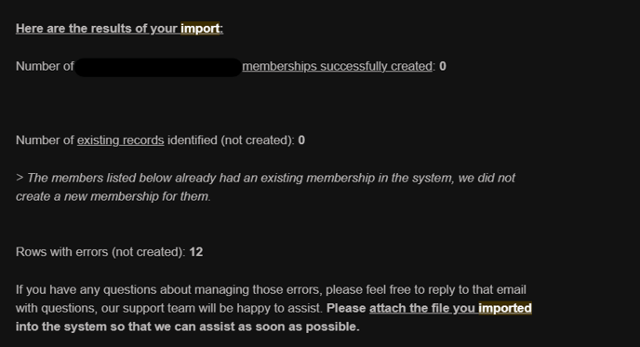Click the bold 0 after memberships successfully created
Viewport: 640px width, 347px height.
coord(443,66)
